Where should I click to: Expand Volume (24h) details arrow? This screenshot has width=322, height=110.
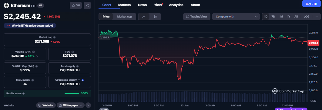point(37,56)
